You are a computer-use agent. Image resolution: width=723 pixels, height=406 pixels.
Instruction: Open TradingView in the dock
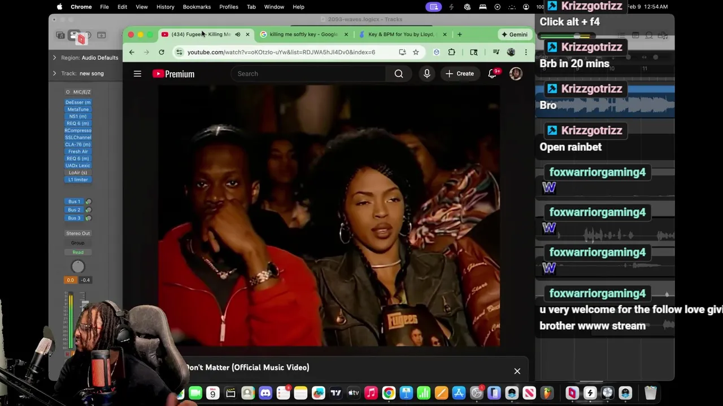(x=336, y=393)
